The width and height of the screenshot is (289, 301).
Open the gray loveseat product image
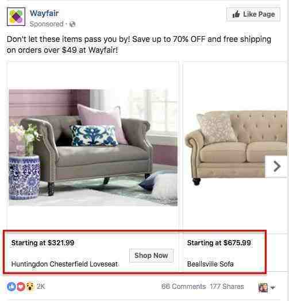93,148
